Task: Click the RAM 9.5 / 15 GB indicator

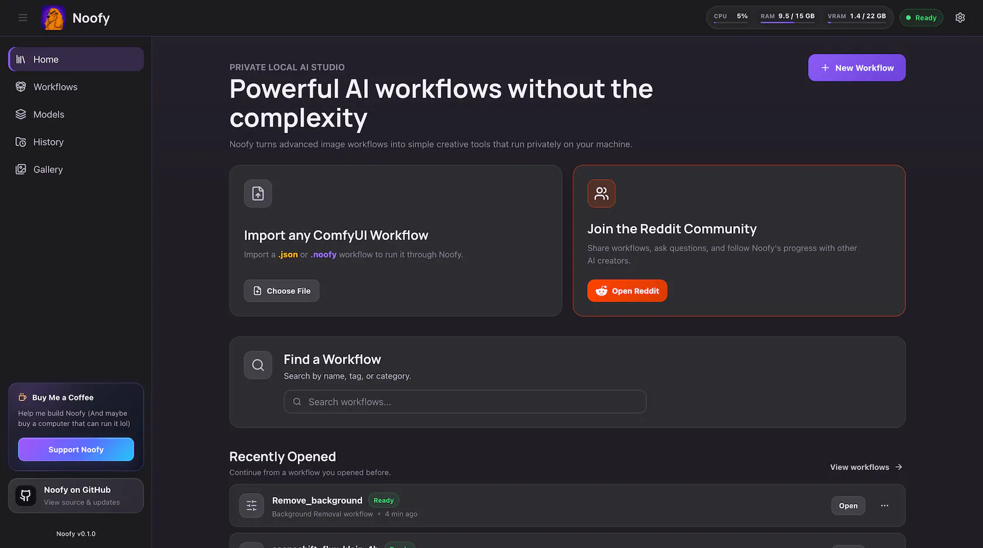Action: click(788, 16)
